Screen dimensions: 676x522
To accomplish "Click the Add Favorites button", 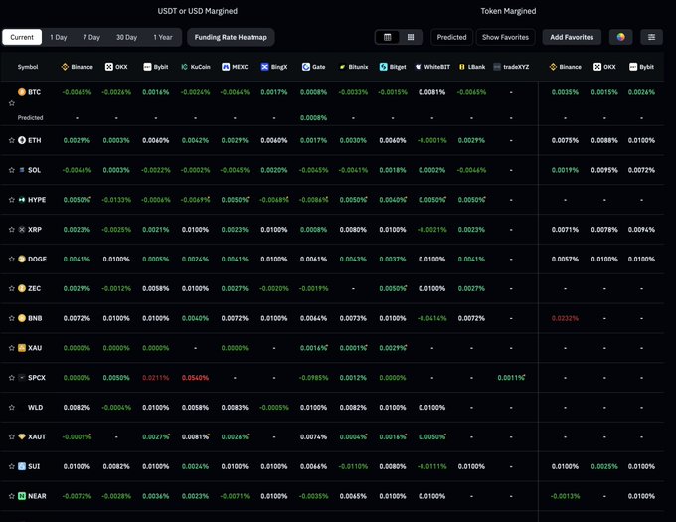I will [x=572, y=37].
